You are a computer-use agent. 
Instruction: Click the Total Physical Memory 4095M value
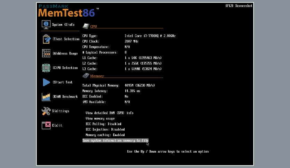pos(140,85)
